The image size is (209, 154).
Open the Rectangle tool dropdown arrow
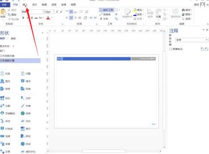click(x=119, y=10)
